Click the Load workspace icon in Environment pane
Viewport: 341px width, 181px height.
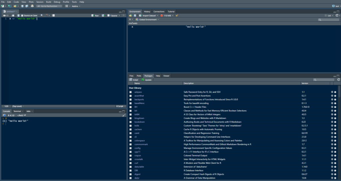point(131,16)
